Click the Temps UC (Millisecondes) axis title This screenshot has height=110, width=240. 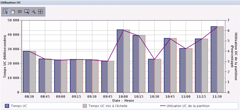pos(5,56)
